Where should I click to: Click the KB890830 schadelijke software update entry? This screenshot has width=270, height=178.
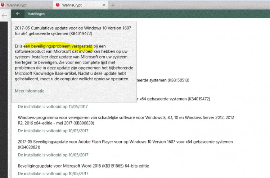(126, 120)
